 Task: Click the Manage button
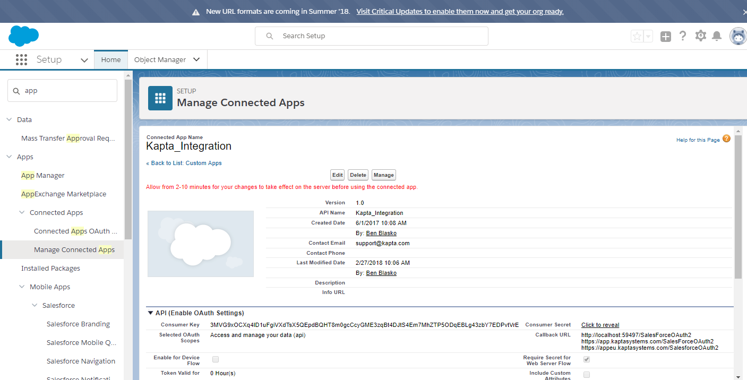pos(383,175)
